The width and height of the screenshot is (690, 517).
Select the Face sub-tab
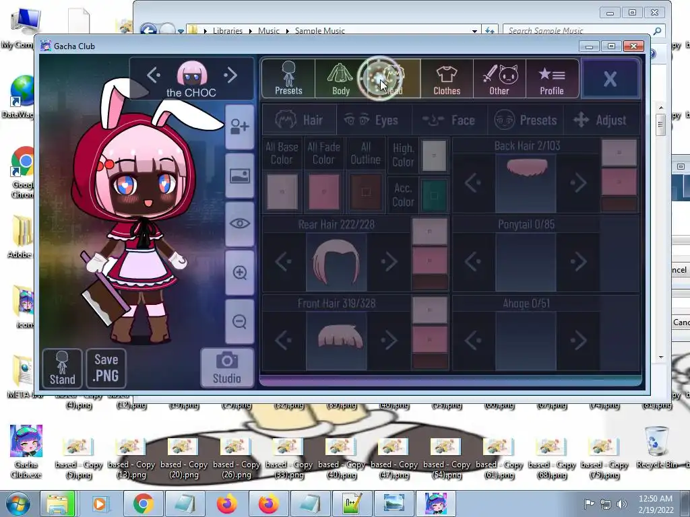[x=449, y=120]
